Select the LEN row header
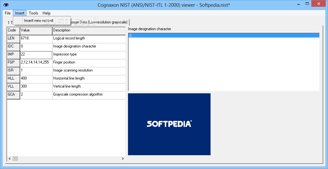The width and height of the screenshot is (328, 169). pyautogui.click(x=13, y=39)
